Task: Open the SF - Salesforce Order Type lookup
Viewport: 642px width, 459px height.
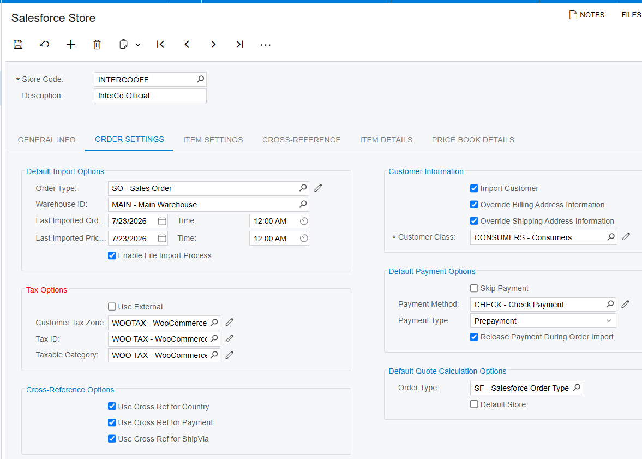Action: 577,388
